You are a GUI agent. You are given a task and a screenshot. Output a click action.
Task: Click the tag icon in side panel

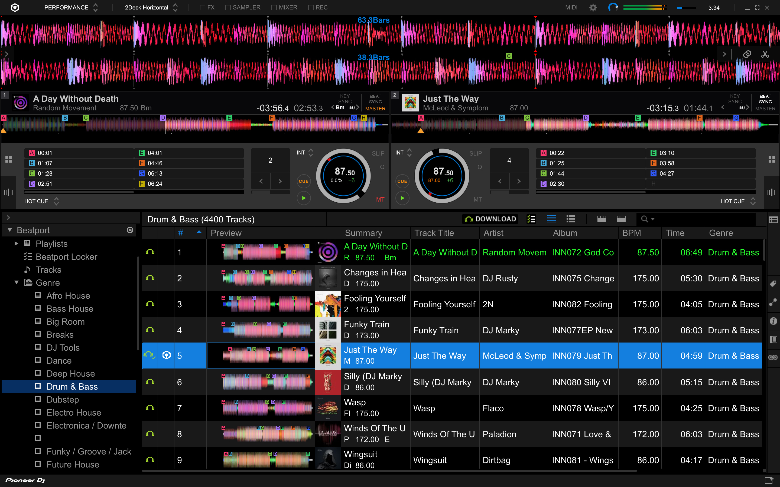pos(773,284)
